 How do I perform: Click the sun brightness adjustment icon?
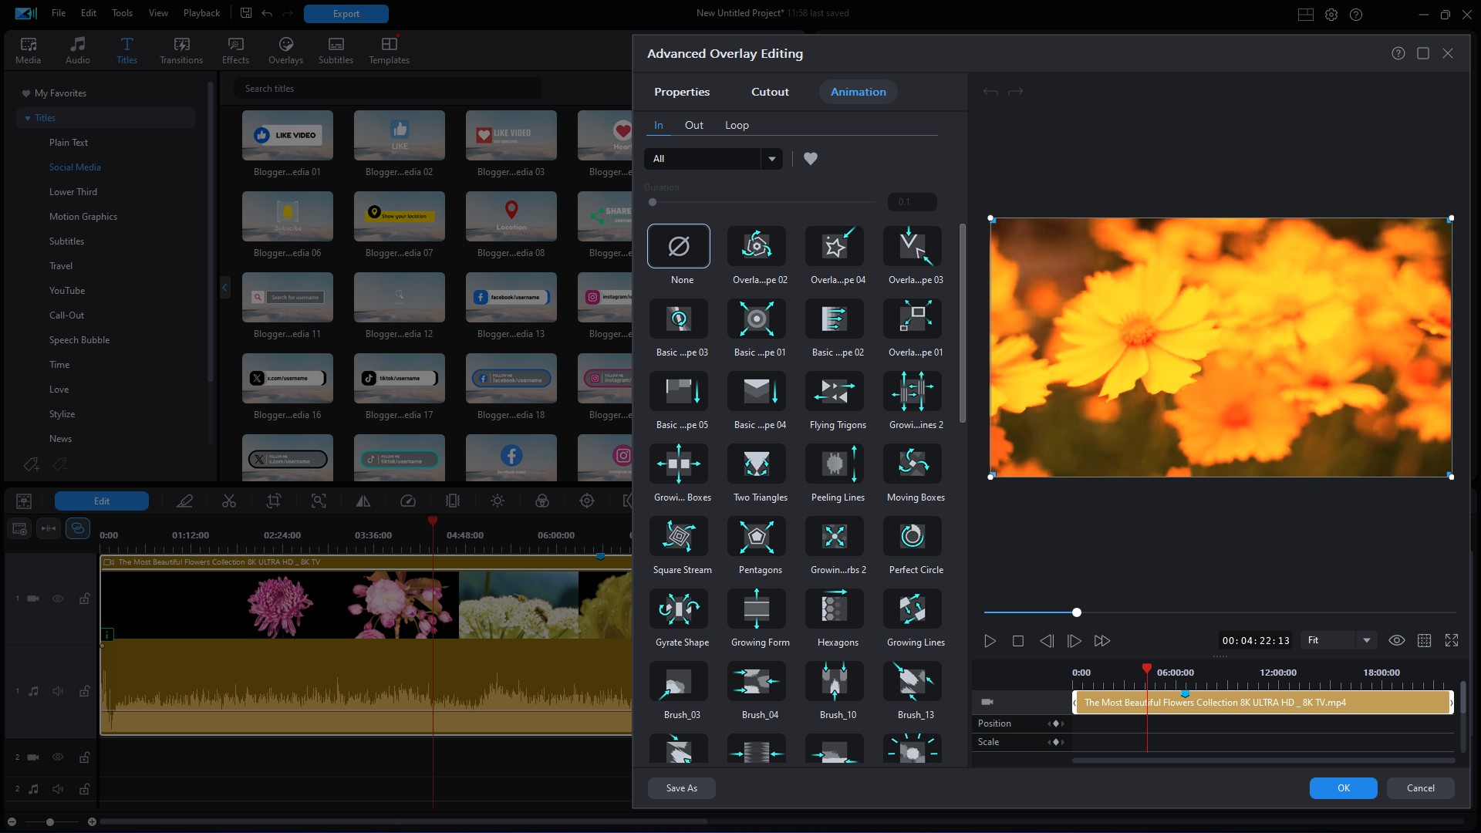498,501
